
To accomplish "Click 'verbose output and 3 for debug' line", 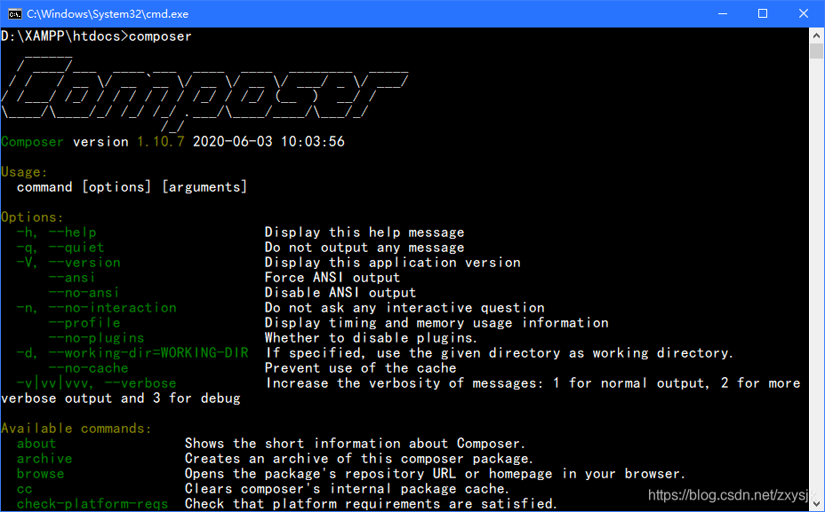I will [x=121, y=398].
